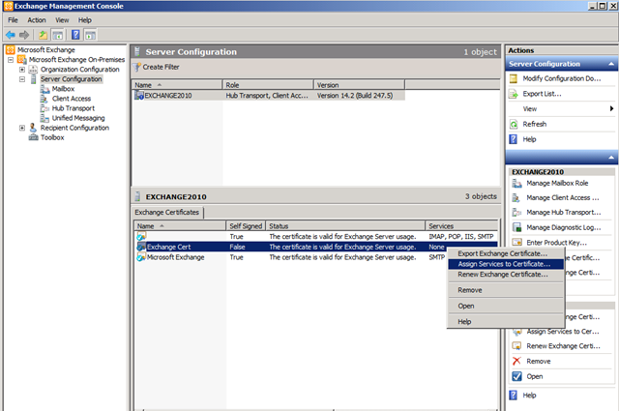Click the Manage Diagnostic Logging icon
619x411 pixels.
pyautogui.click(x=516, y=227)
